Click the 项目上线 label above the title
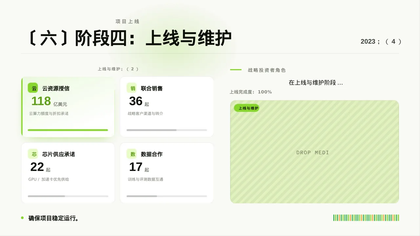Viewport: 420px width, 236px height. pyautogui.click(x=127, y=21)
